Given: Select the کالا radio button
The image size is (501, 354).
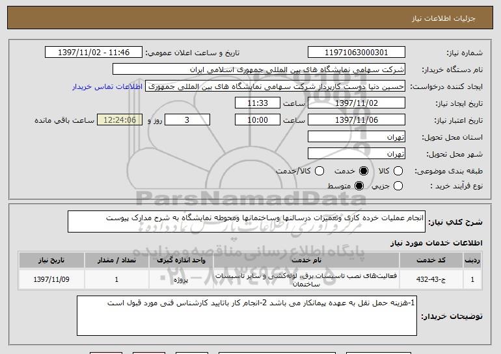Looking at the screenshot, I should coord(398,171).
